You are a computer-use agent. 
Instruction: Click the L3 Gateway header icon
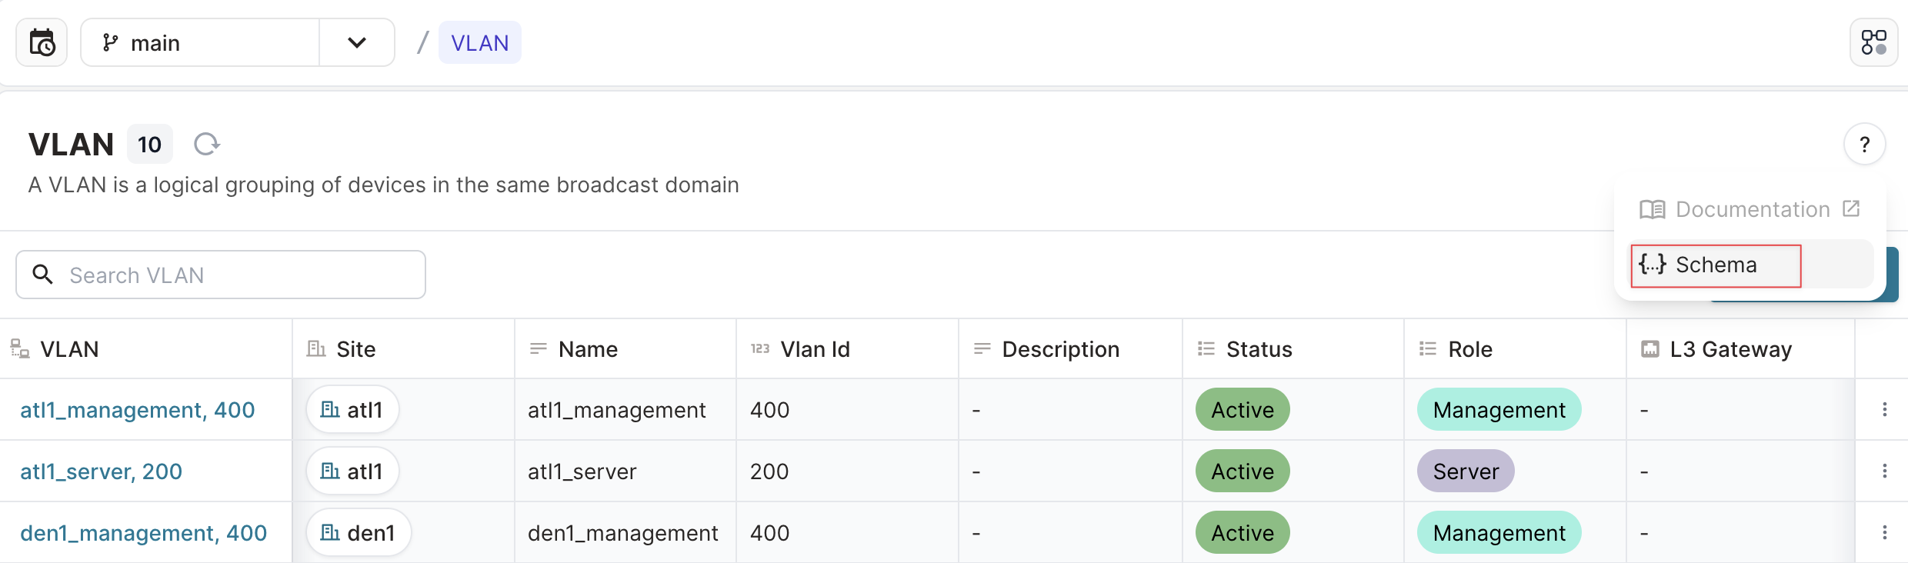click(x=1650, y=348)
